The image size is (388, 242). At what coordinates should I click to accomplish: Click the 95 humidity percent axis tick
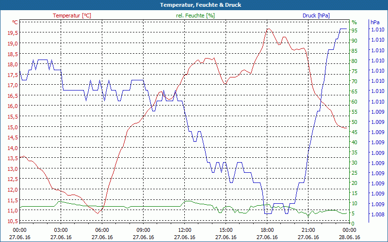pos(355,30)
